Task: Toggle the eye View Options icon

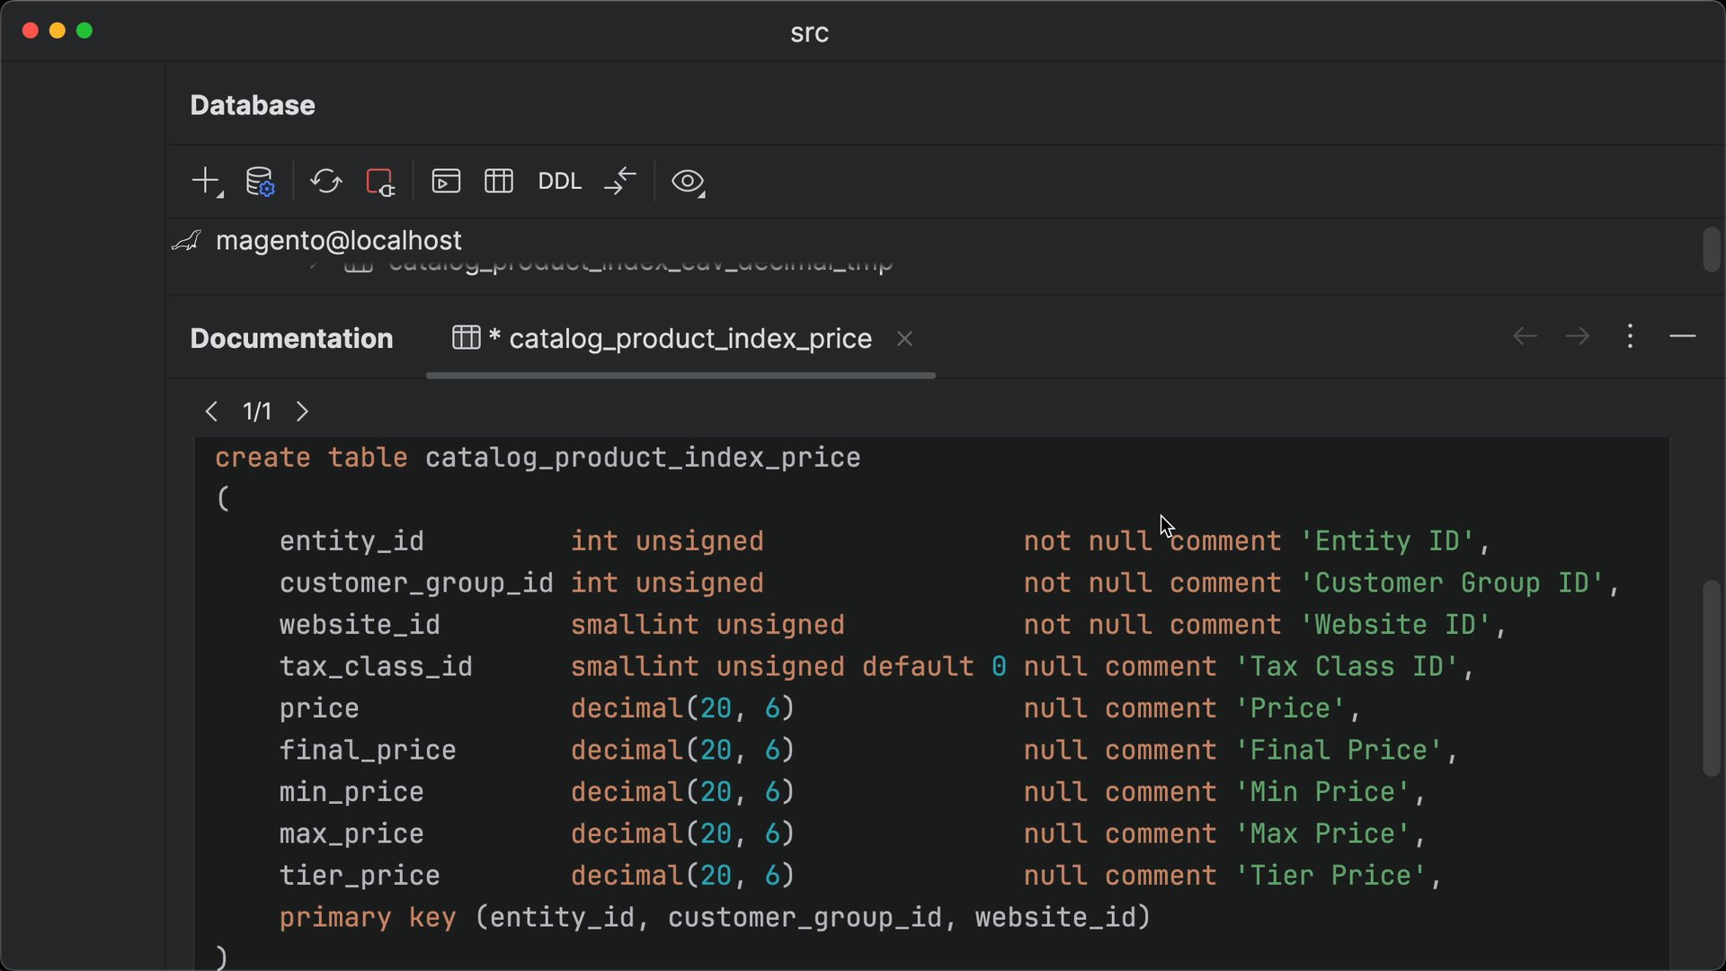Action: coord(689,182)
